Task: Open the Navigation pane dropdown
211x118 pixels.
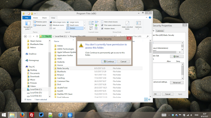Action: tap(28, 26)
